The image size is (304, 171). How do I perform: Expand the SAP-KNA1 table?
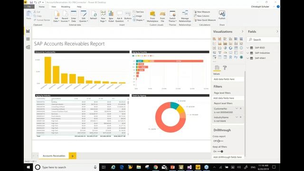point(248,58)
